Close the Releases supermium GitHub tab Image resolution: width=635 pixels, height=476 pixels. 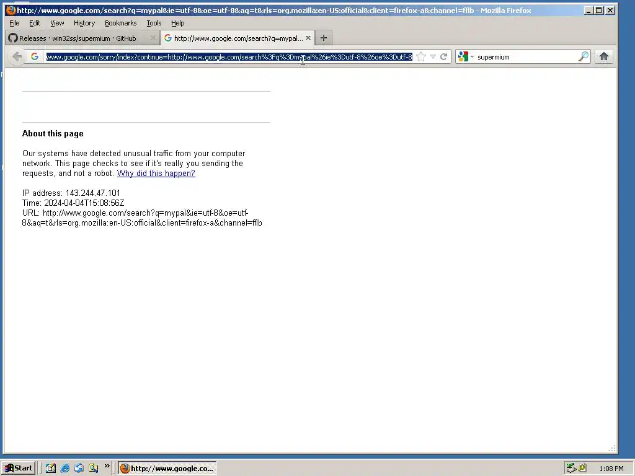pyautogui.click(x=153, y=38)
